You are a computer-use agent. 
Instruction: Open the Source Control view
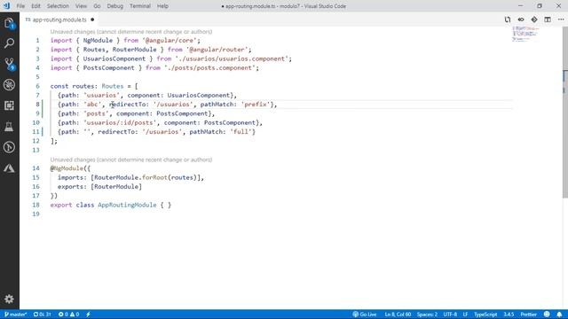tap(9, 64)
